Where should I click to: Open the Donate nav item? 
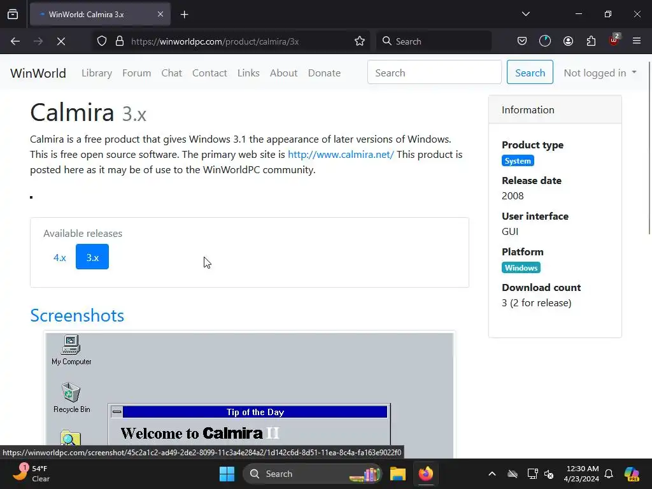[324, 73]
